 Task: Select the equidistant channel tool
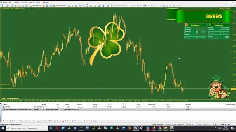click(164, 5)
